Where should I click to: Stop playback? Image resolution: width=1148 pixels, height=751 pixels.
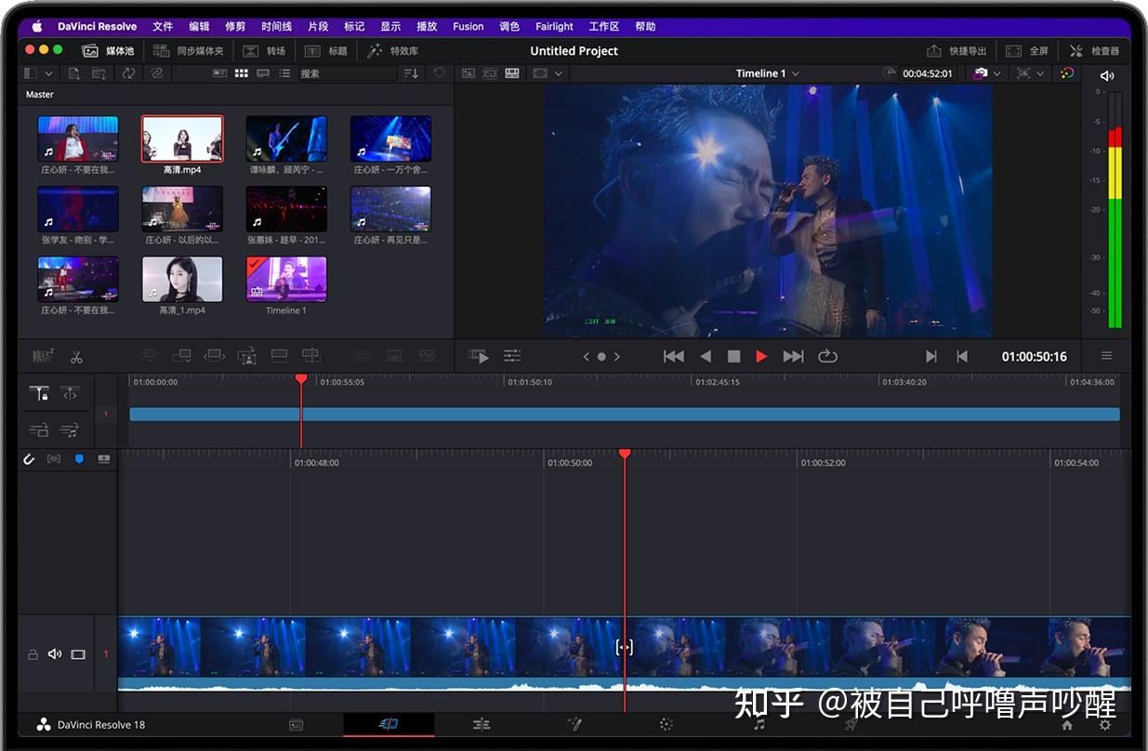coord(733,356)
